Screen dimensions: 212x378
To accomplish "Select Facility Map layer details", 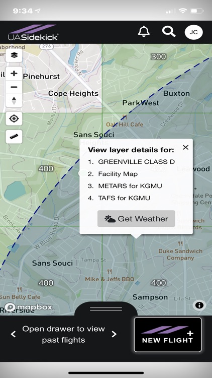I will click(x=118, y=174).
